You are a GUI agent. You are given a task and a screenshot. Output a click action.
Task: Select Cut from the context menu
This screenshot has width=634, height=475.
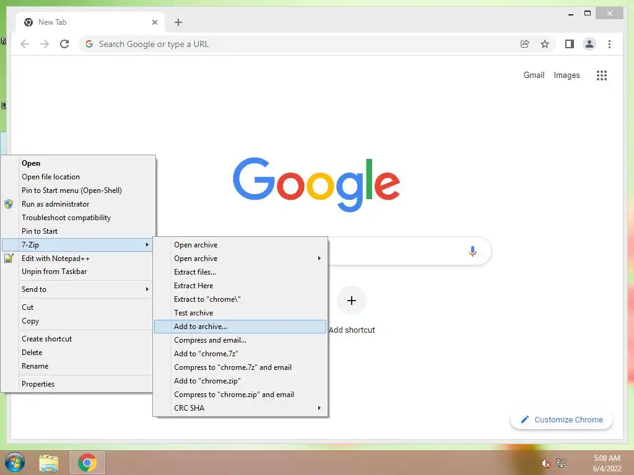(77, 307)
